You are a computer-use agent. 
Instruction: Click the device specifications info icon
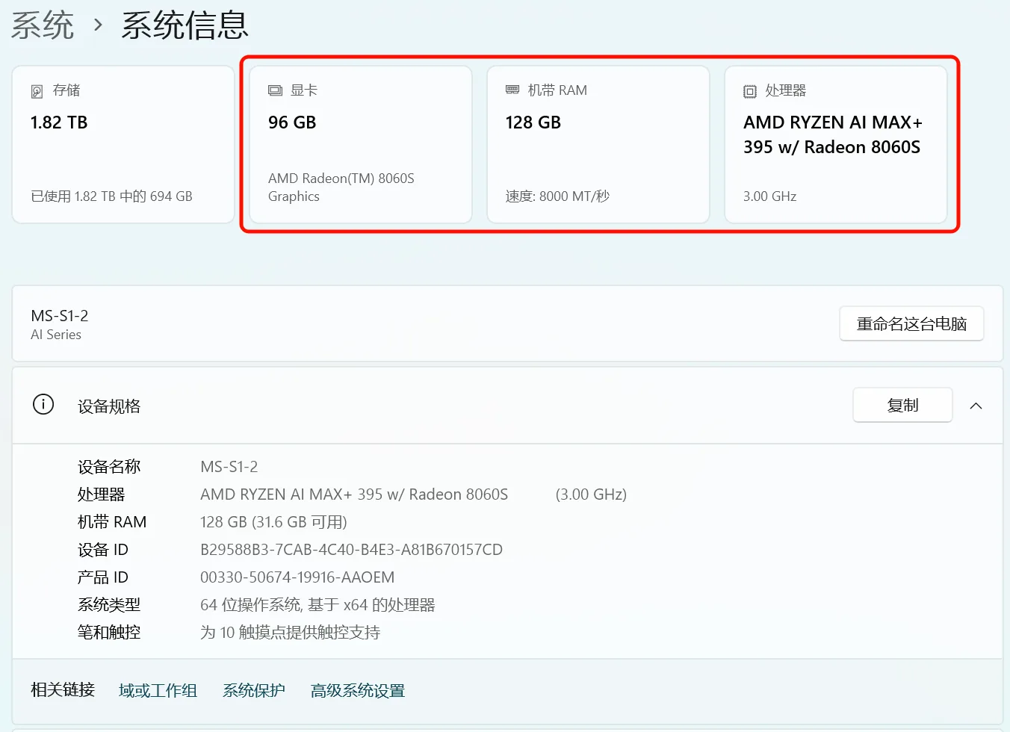coord(43,405)
